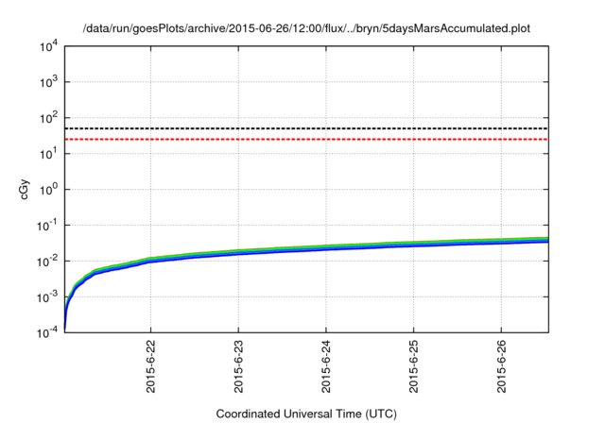Screen dimensions: 605x423
Task: Click the 2015-6-23 date label
Action: [238, 366]
